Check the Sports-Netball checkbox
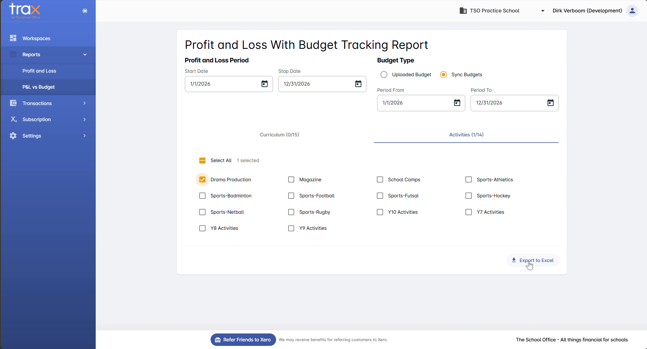Screen dimensions: 647x349 pyautogui.click(x=202, y=212)
